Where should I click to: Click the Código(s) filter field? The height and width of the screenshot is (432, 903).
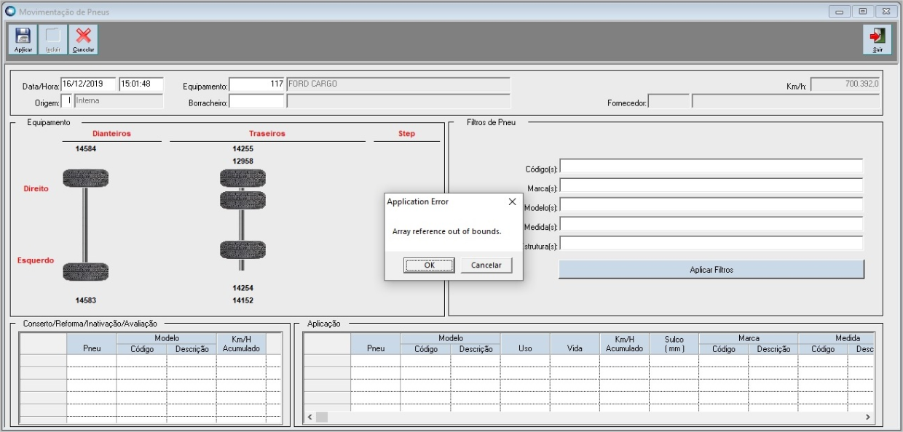[711, 167]
